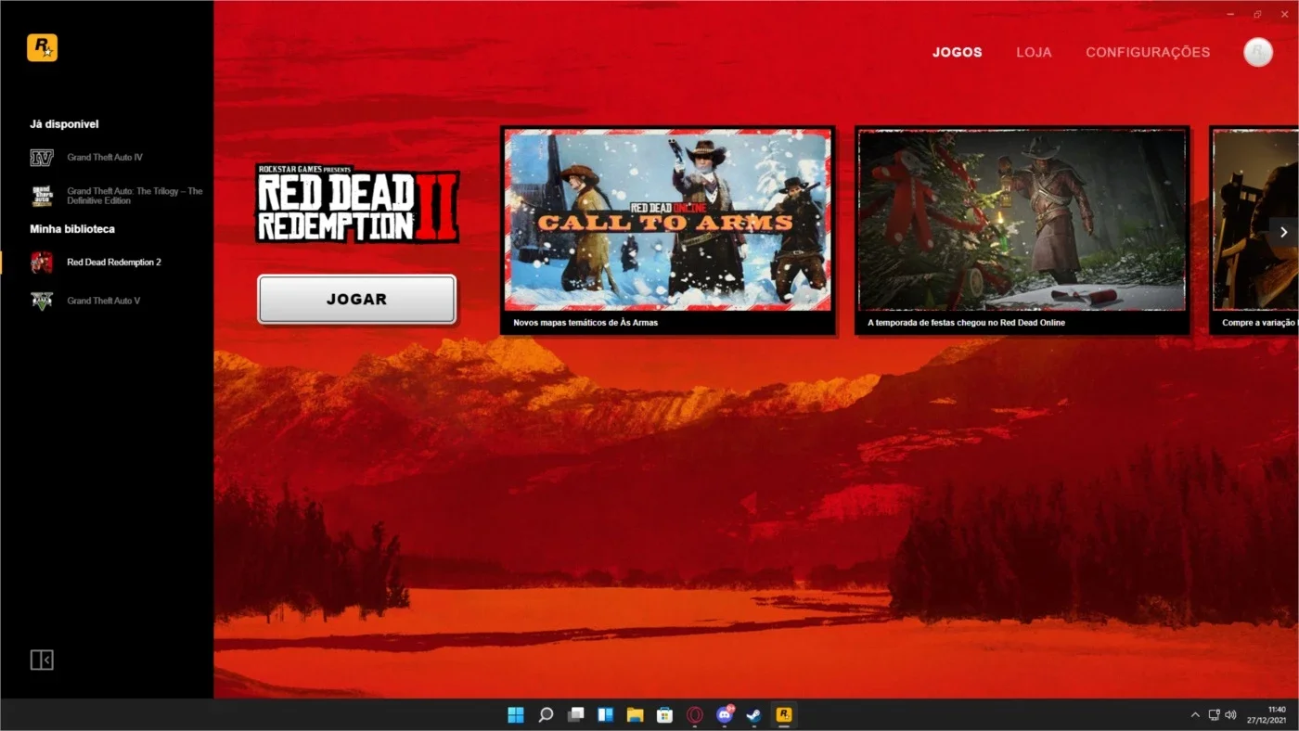
Task: Open the Windows Start menu
Action: [516, 714]
